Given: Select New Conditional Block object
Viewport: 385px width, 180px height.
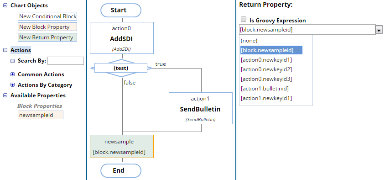Looking at the screenshot, I should [x=47, y=16].
